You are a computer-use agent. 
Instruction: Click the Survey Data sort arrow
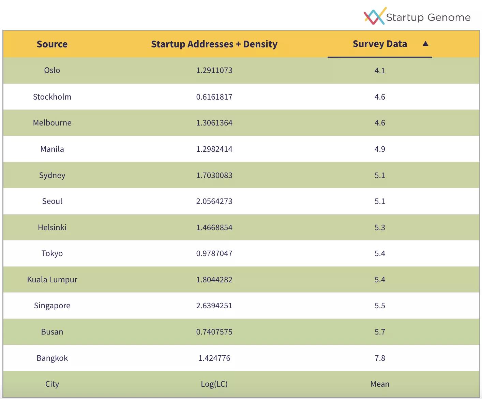pyautogui.click(x=425, y=44)
